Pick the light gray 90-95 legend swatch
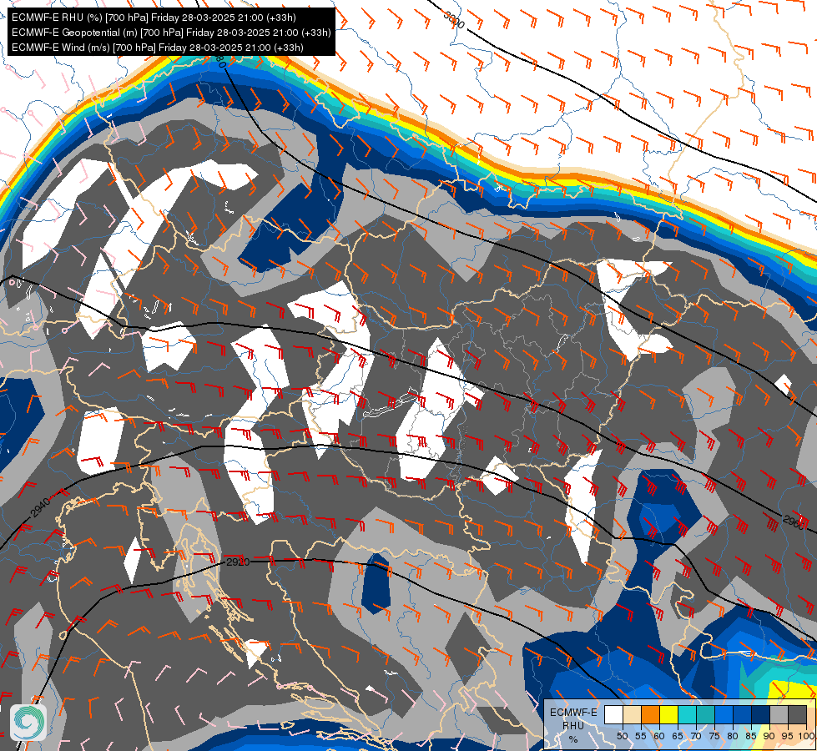This screenshot has width=817, height=751. pos(779,714)
